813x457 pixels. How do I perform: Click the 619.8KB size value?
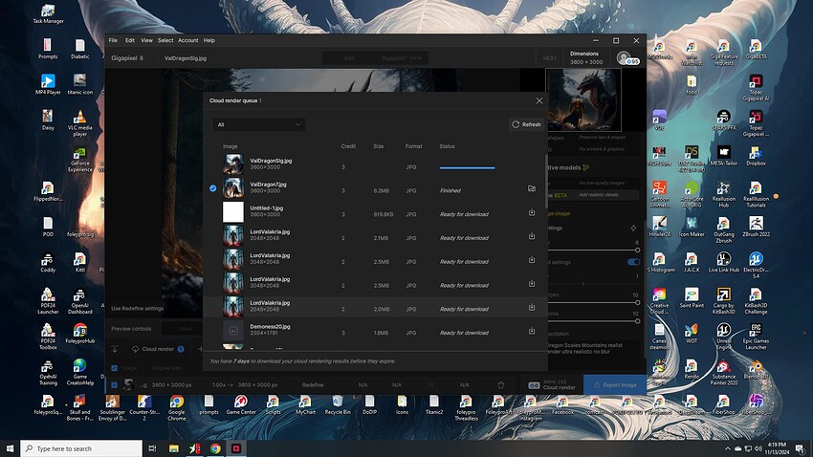(384, 214)
